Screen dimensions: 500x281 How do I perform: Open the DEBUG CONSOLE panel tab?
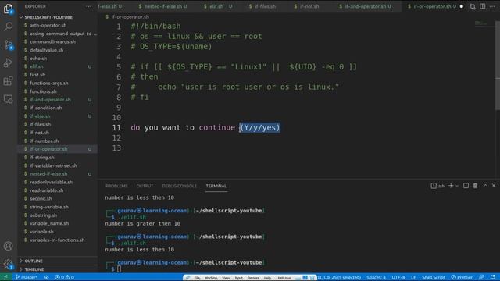(x=179, y=186)
